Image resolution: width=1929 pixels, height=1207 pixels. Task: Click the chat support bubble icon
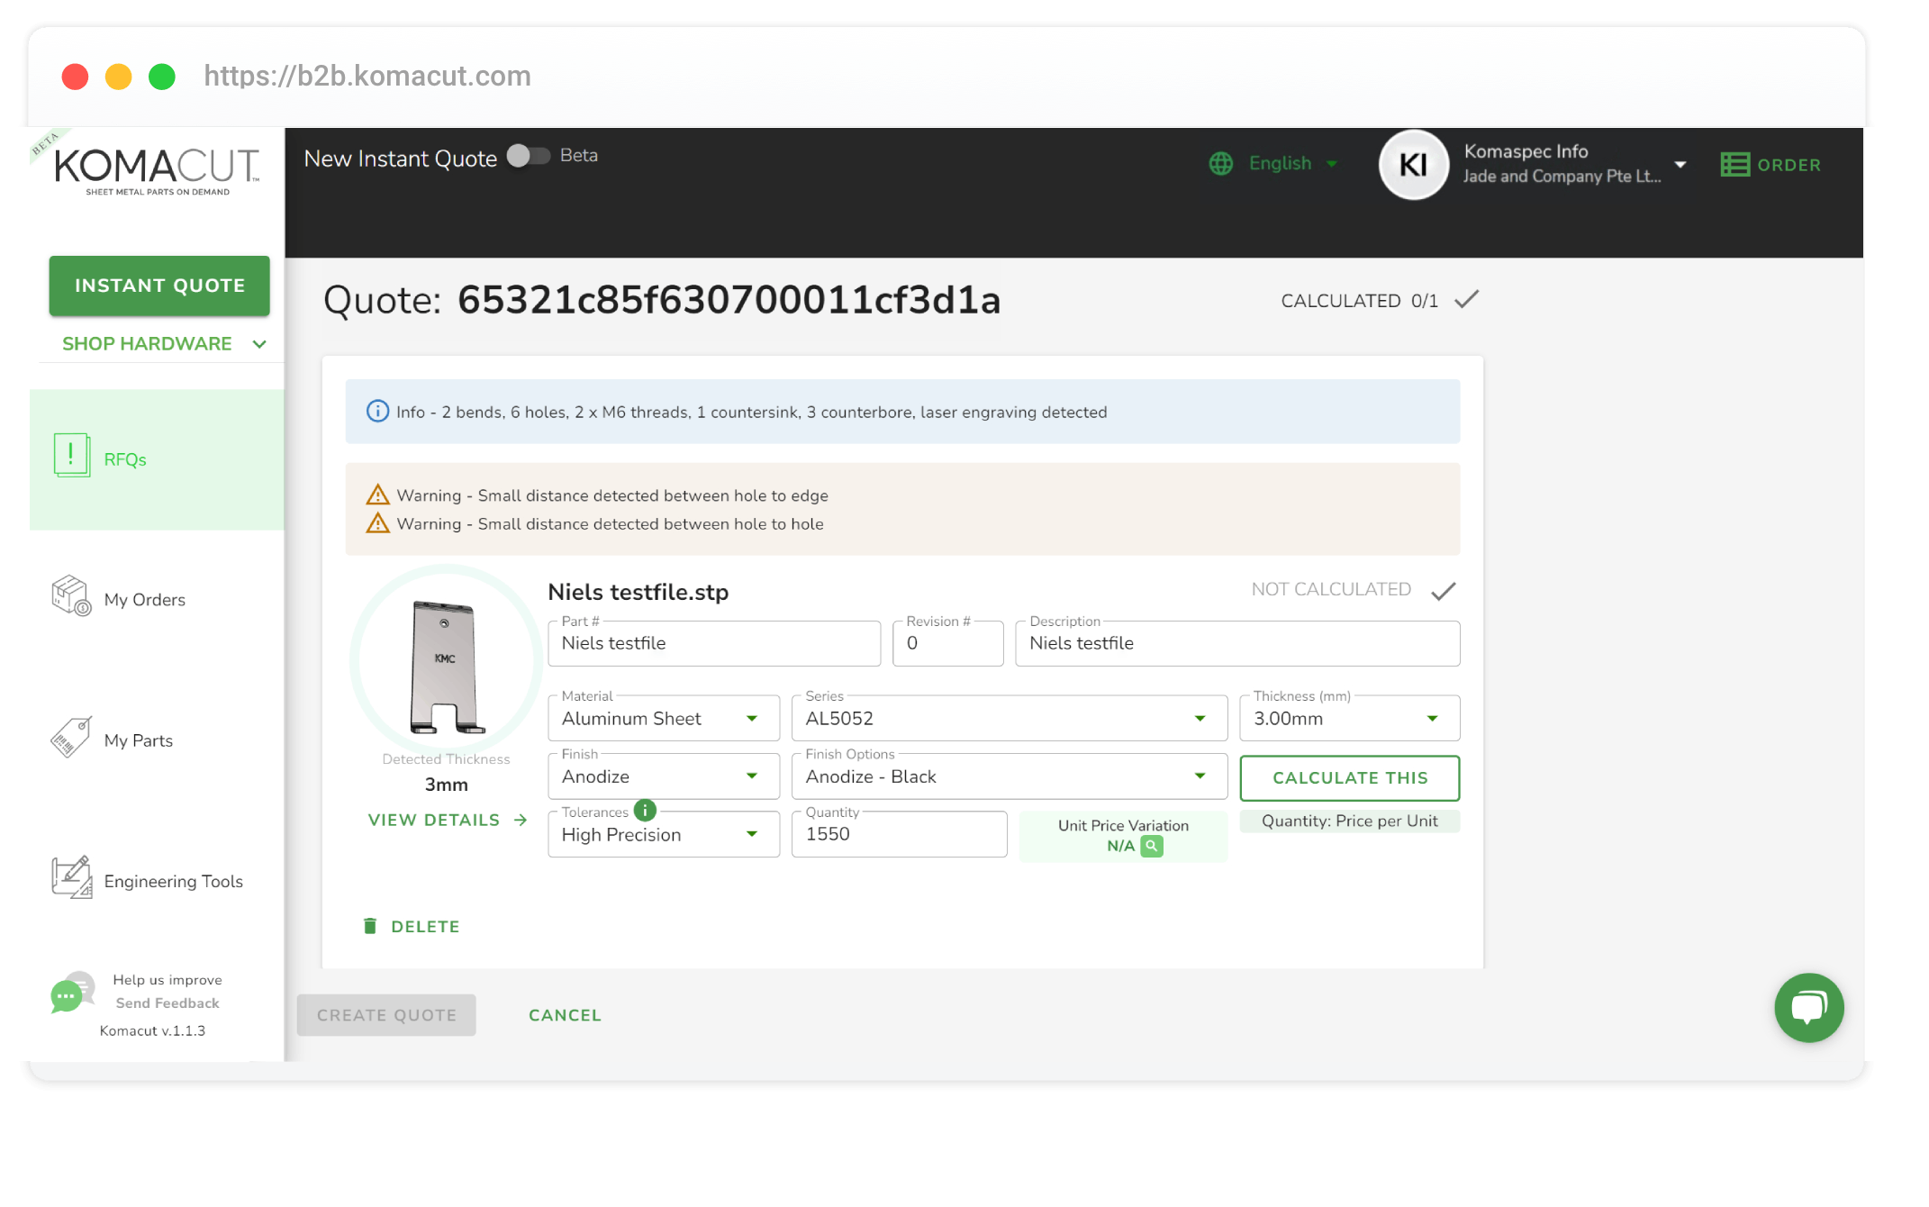point(1808,1007)
